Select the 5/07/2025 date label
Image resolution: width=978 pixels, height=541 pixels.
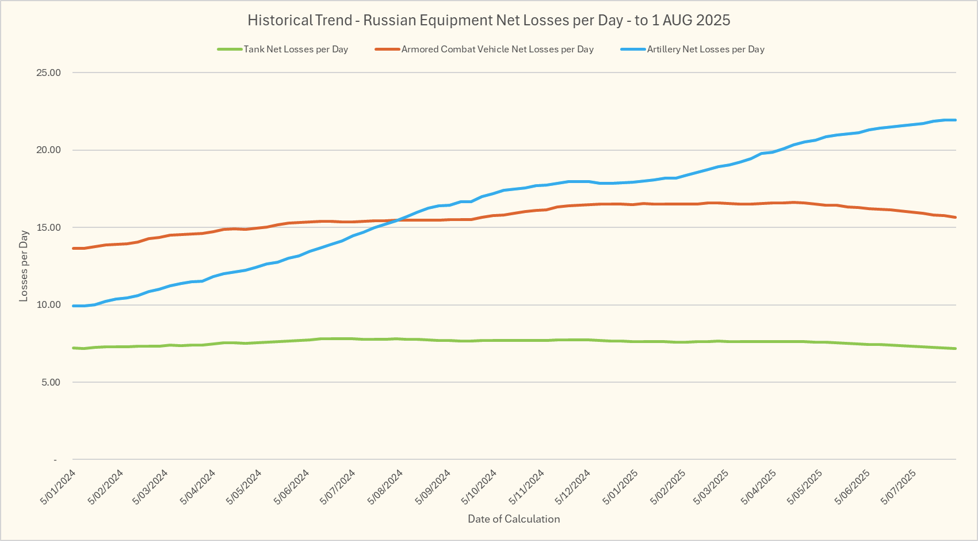pos(898,487)
